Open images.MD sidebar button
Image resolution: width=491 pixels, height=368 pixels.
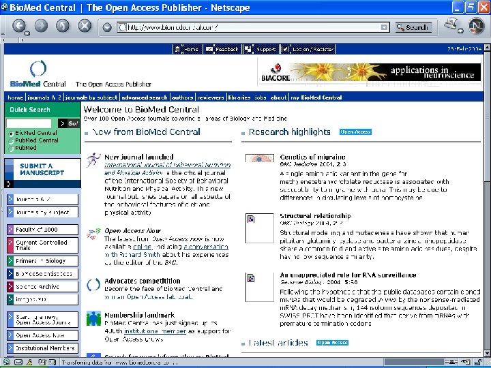coord(42,299)
